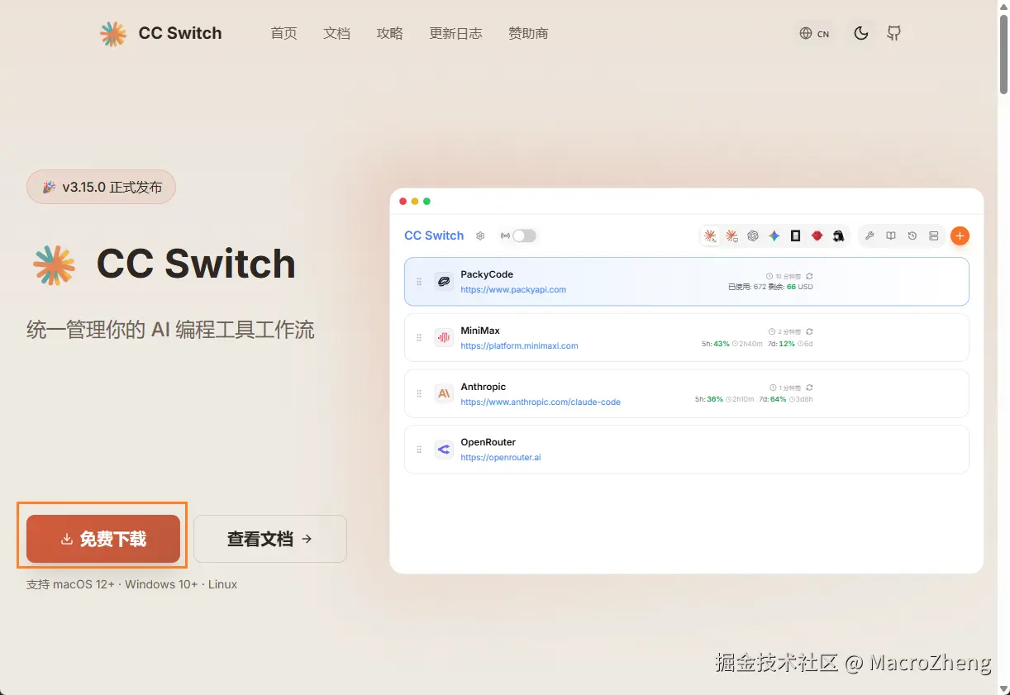1010x695 pixels.
Task: Select the Claude Code app icon
Action: pos(710,236)
